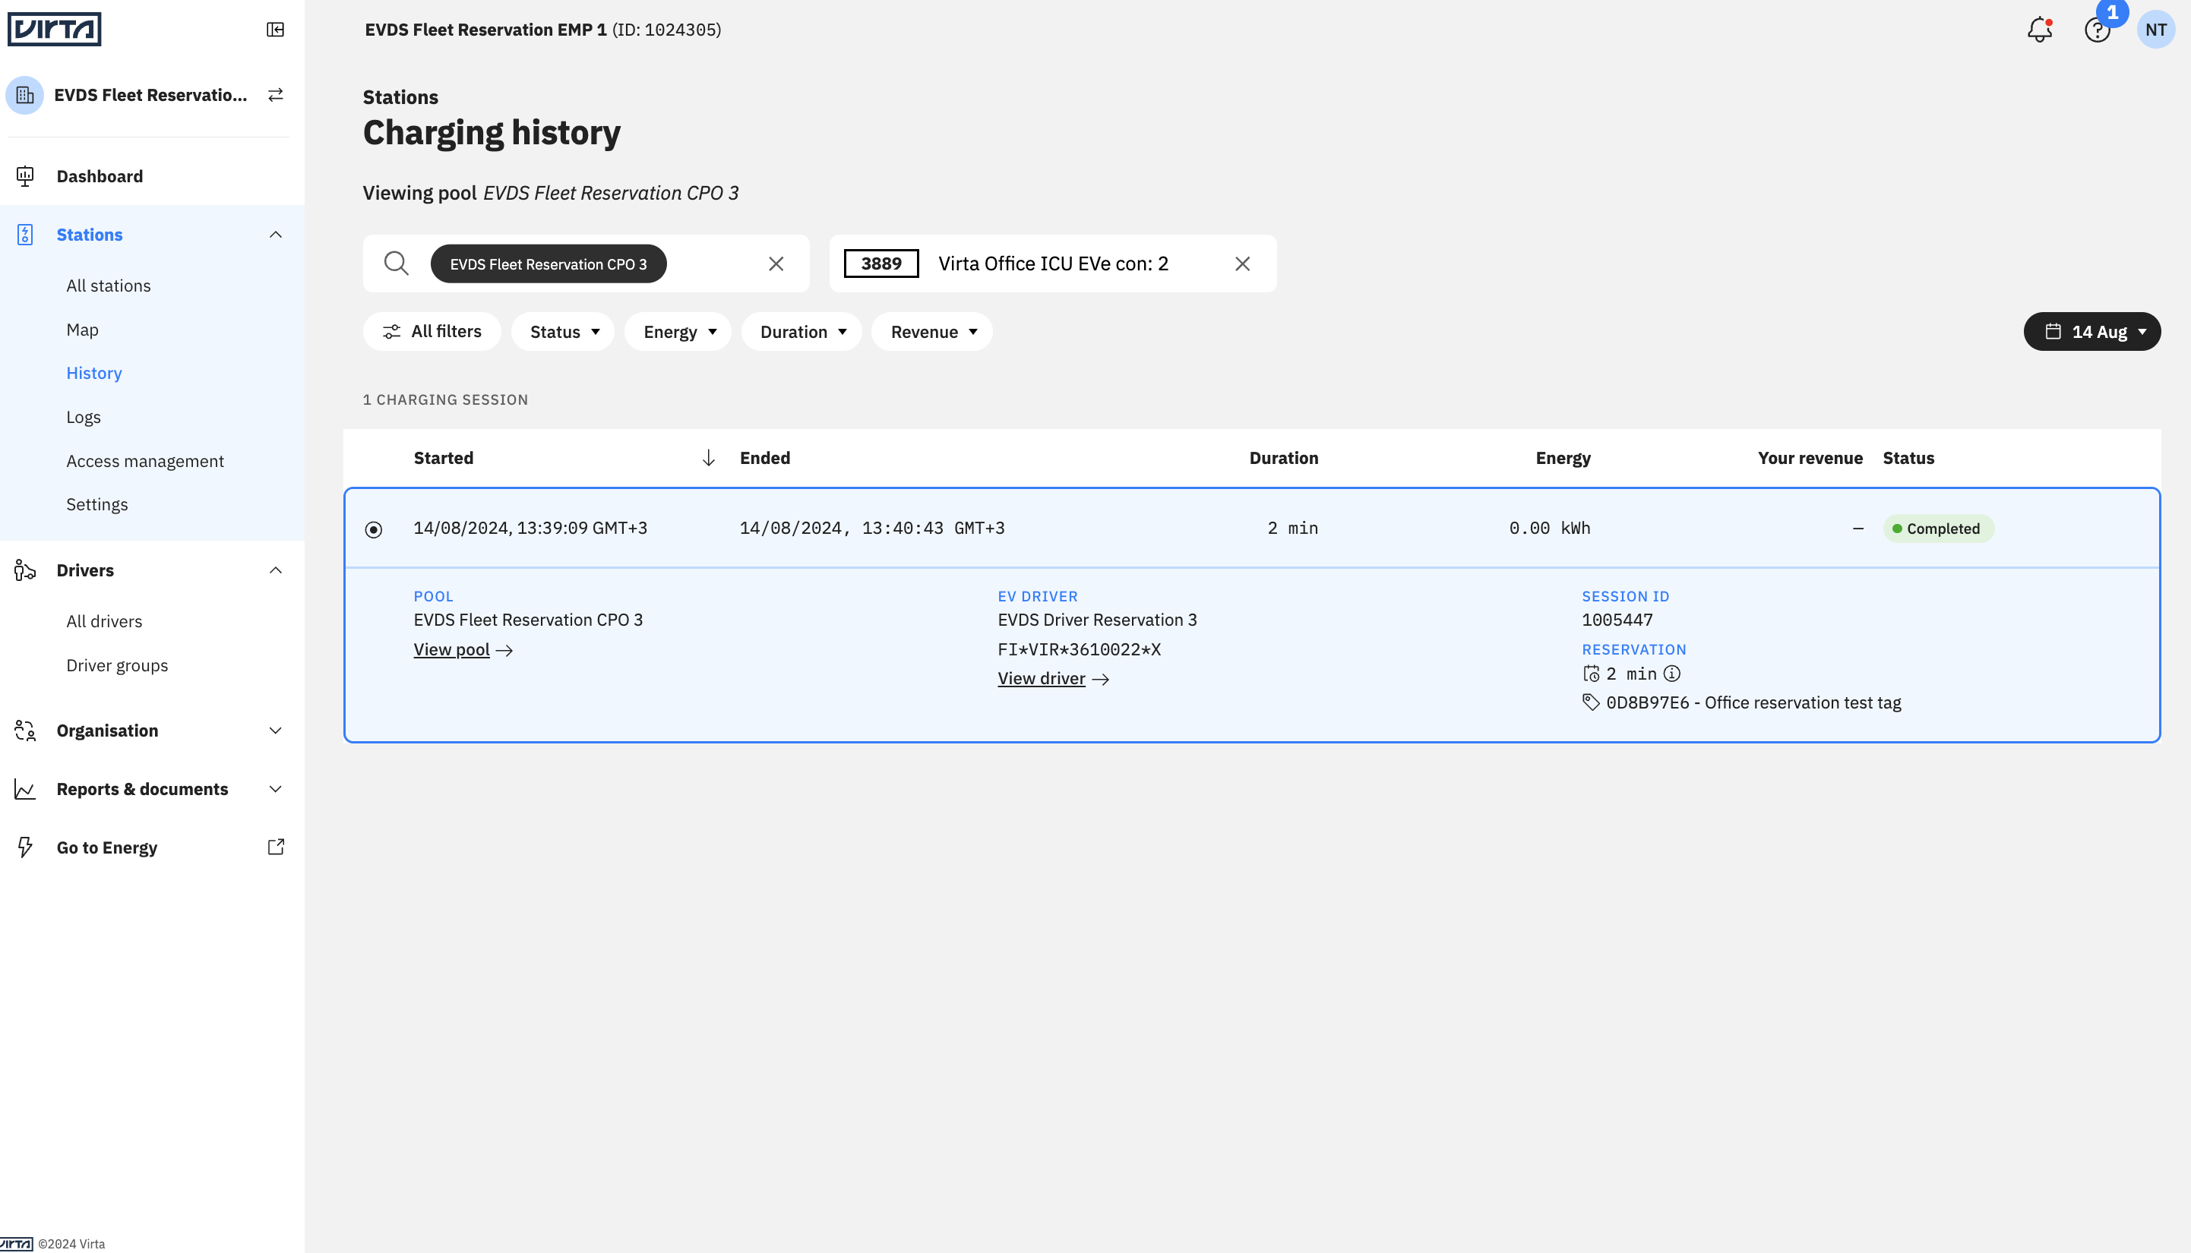Clear the EVDS Fleet Reservation CPO 3 pool filter
Screen dimensions: 2191x1253
776,264
